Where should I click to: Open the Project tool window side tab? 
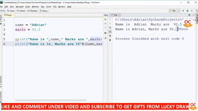click(1, 19)
